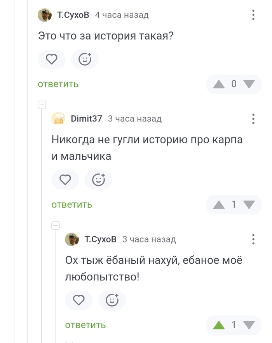The height and width of the screenshot is (343, 272).
Task: Reply to the comment "Это что за история такая?"
Action: pos(58,84)
